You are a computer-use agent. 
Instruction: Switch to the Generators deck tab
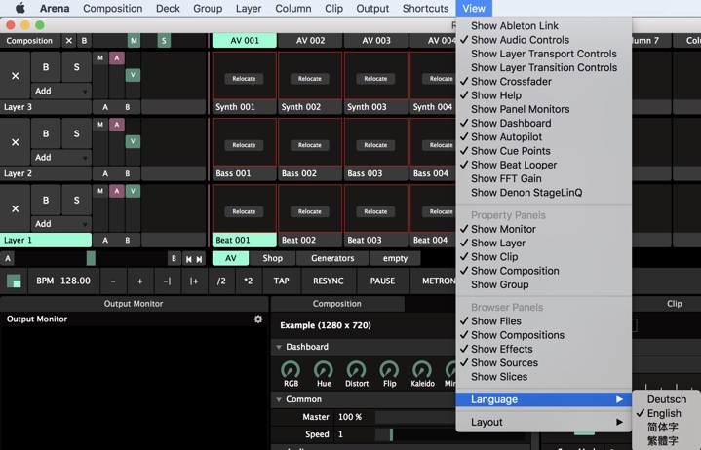(332, 258)
